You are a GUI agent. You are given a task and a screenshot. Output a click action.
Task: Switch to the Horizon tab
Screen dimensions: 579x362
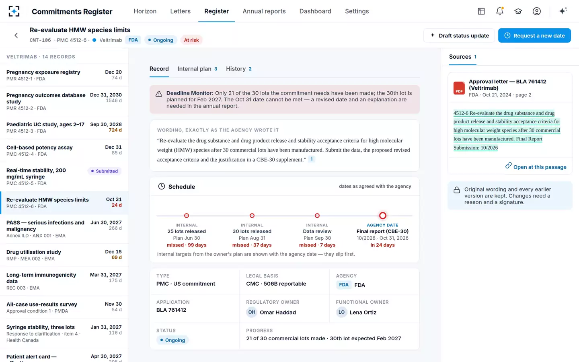coord(145,11)
